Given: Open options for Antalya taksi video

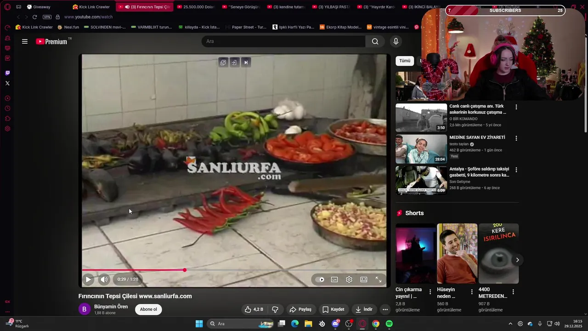Looking at the screenshot, I should click(516, 170).
